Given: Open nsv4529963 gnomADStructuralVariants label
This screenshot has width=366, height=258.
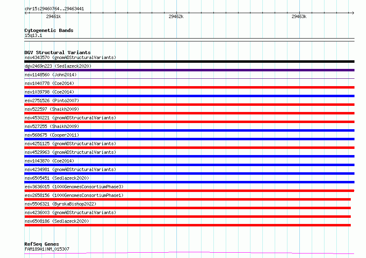Looking at the screenshot, I should pos(70,152).
